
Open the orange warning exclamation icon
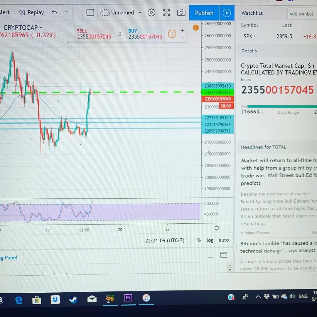(196, 28)
